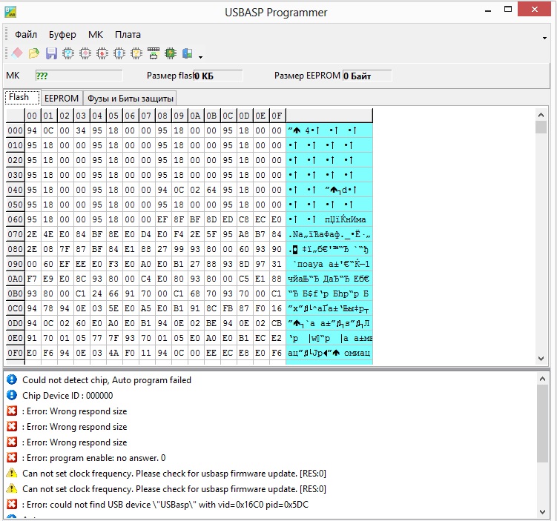Image resolution: width=557 pixels, height=521 pixels.
Task: Click the blue question-mark chip icon
Action: tap(68, 53)
